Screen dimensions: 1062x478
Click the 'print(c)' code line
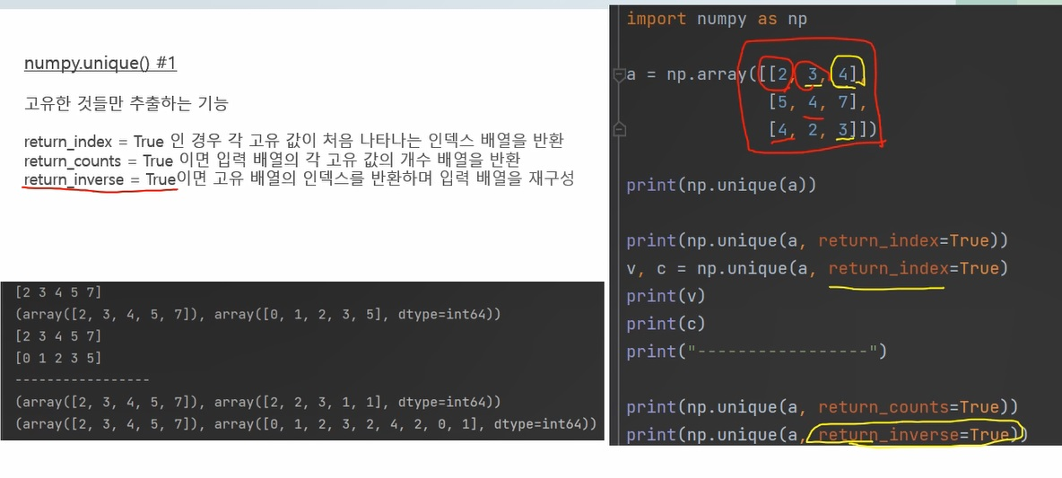666,324
